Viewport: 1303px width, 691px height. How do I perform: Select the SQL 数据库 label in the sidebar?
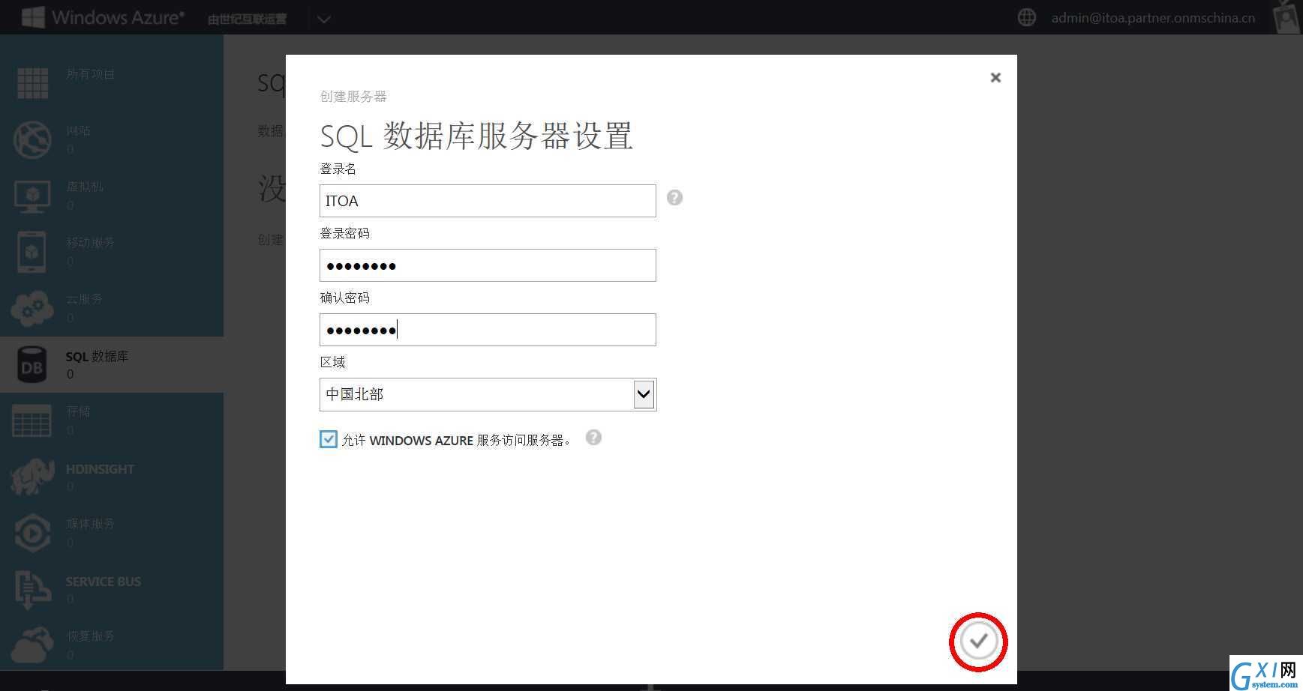point(97,356)
